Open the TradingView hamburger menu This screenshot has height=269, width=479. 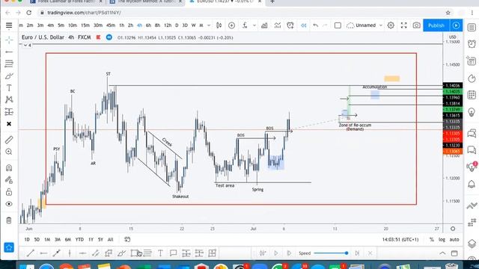[x=9, y=25]
